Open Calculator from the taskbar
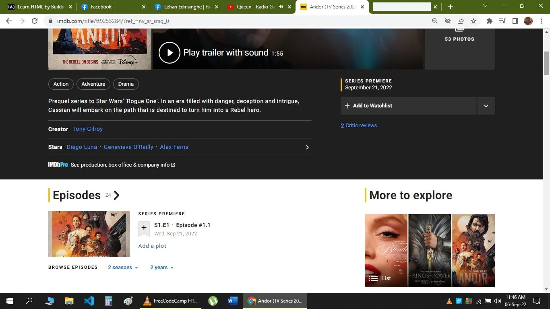550x309 pixels. (109, 301)
